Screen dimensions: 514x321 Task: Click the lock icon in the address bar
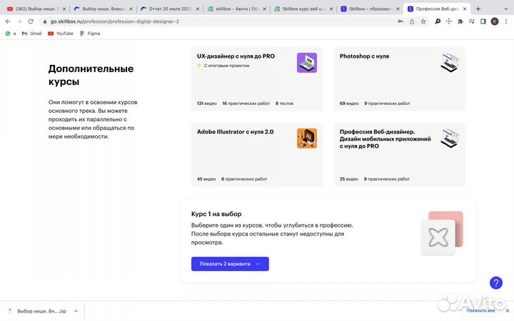pyautogui.click(x=45, y=21)
